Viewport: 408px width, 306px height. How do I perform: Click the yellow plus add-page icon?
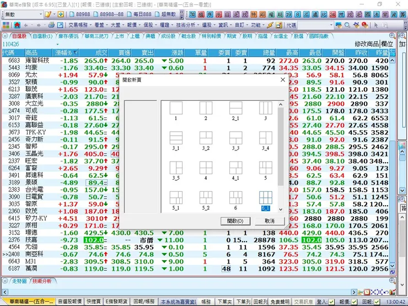pos(61,14)
